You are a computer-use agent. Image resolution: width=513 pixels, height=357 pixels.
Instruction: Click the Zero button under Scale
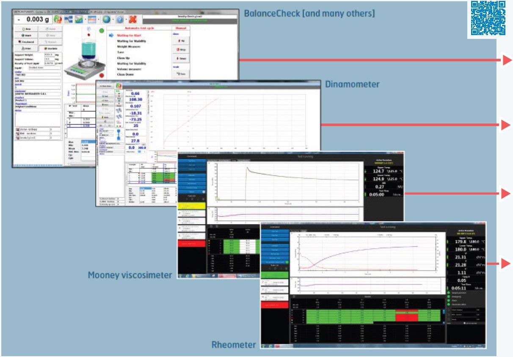point(182,74)
